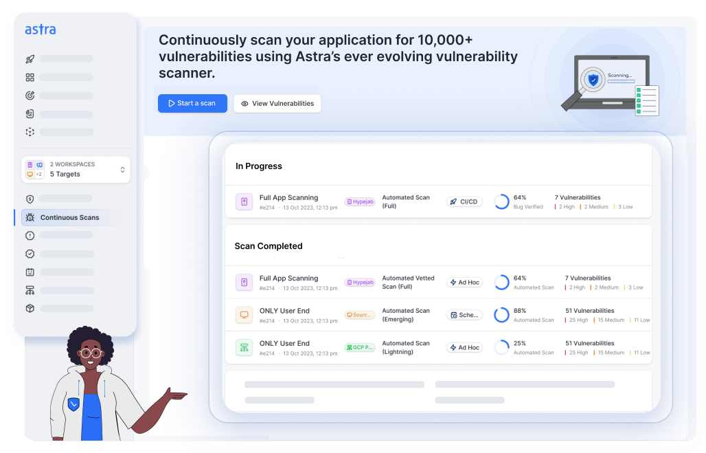Open the report document icon in sidebar

click(x=30, y=114)
